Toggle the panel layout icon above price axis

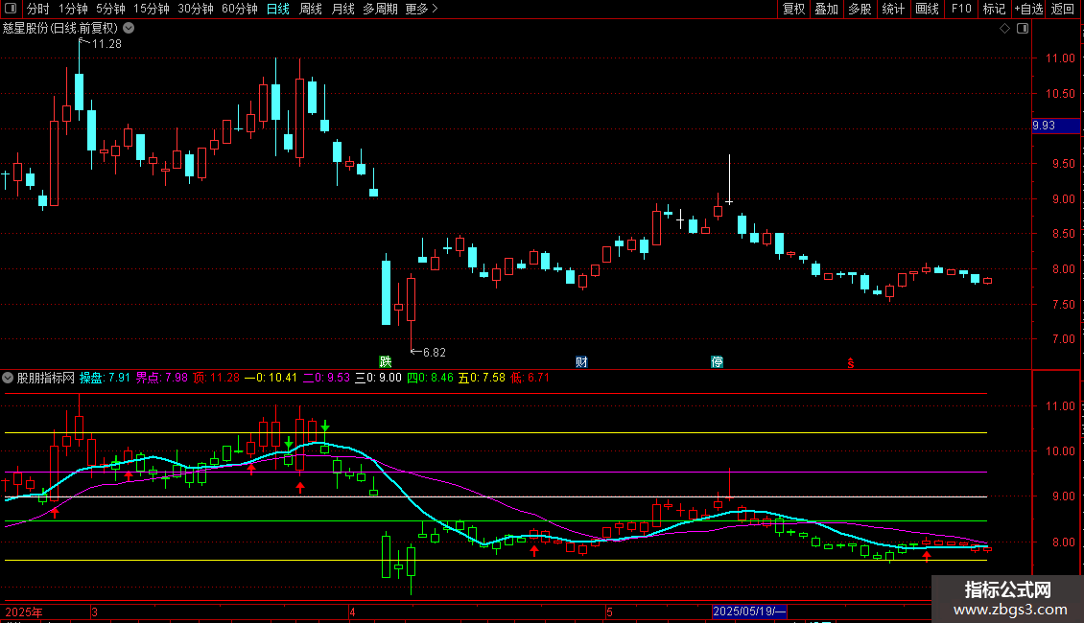point(1023,29)
